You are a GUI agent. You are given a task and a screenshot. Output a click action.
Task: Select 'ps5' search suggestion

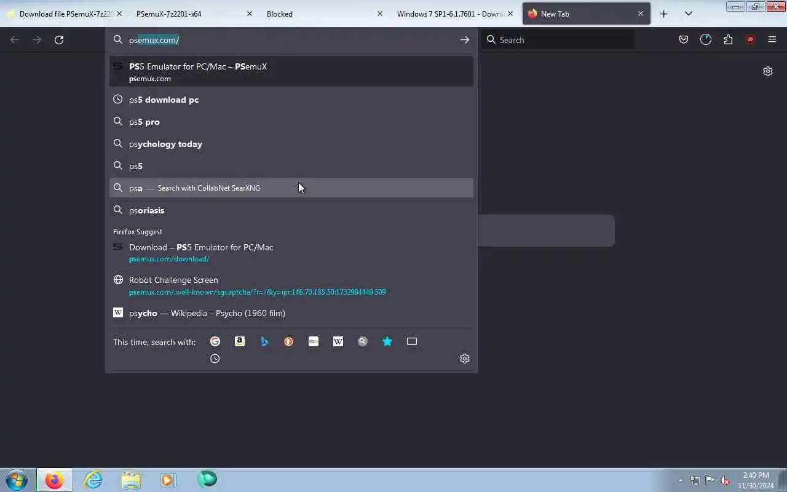[291, 166]
